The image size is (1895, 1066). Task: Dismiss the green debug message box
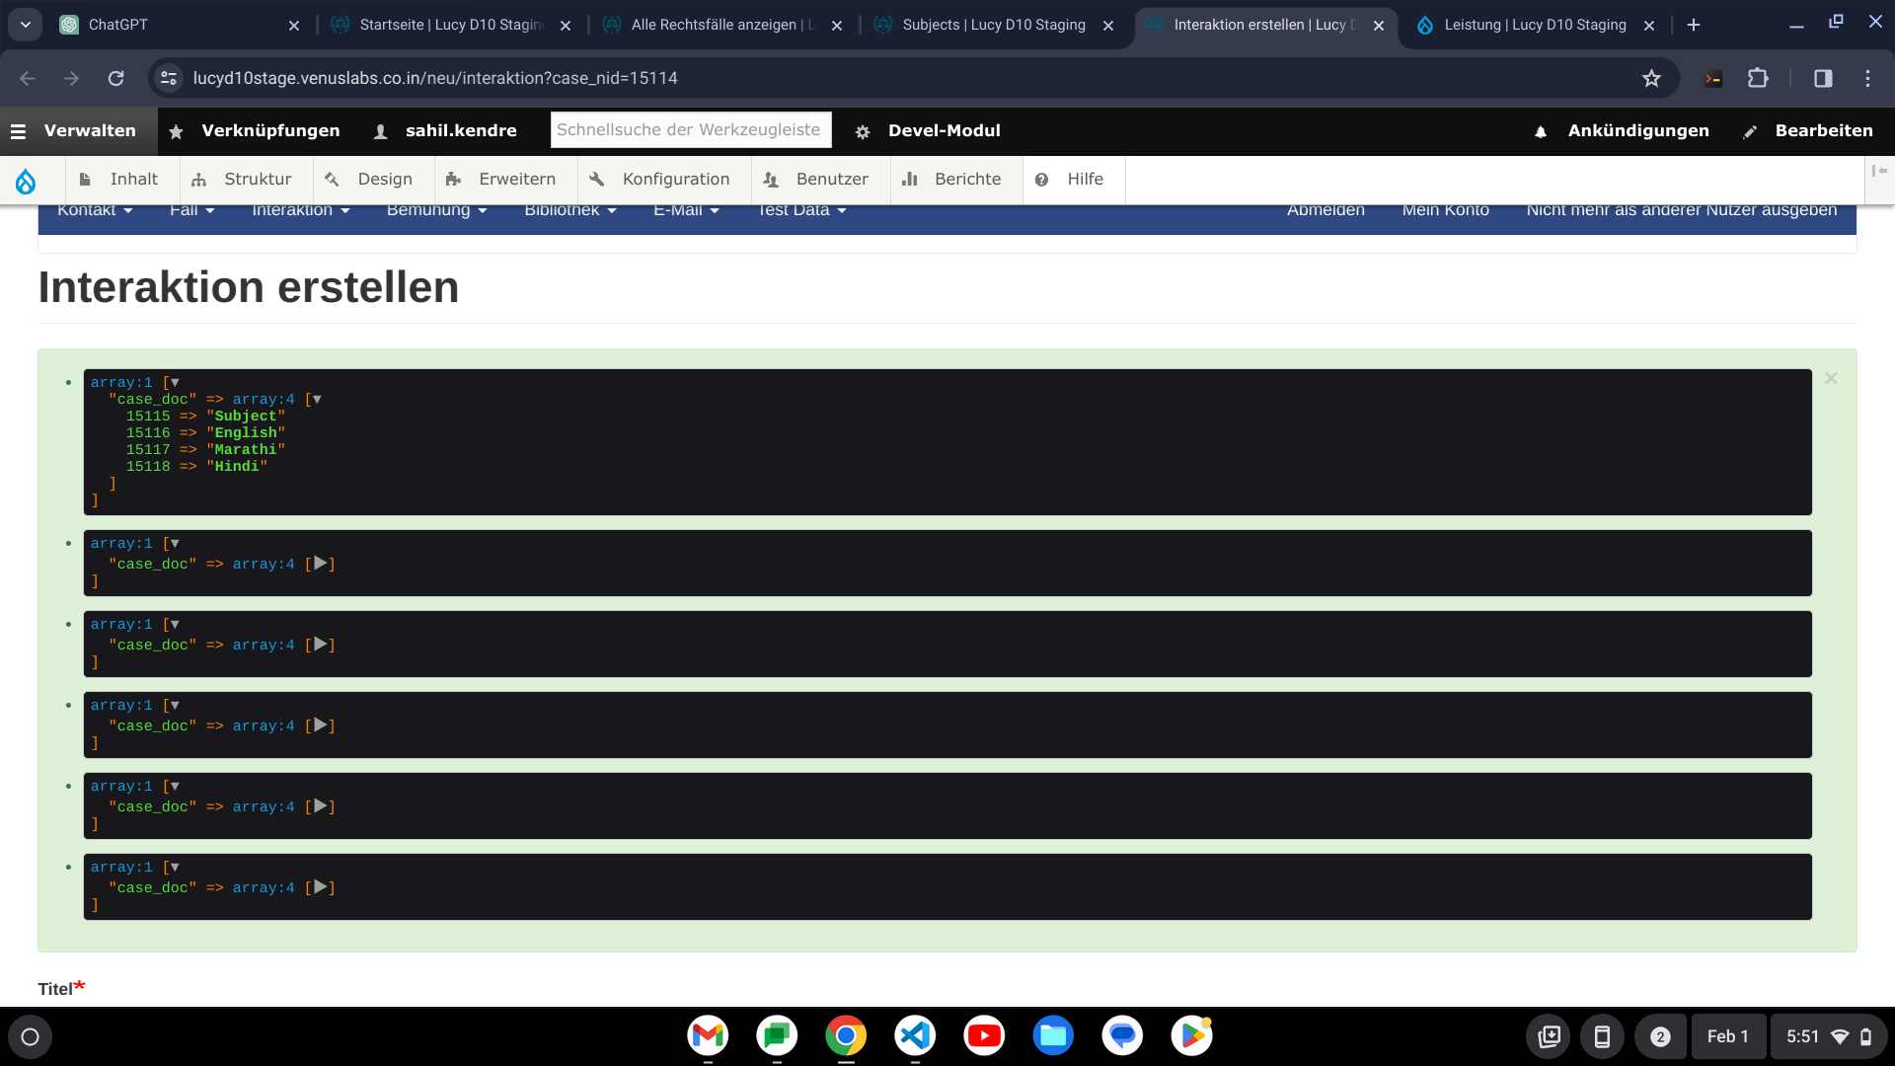[x=1831, y=379]
